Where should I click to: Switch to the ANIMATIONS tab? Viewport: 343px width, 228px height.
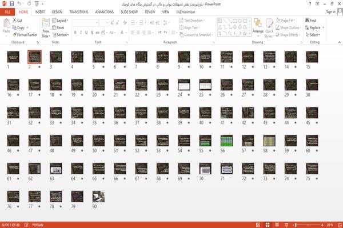pyautogui.click(x=105, y=12)
